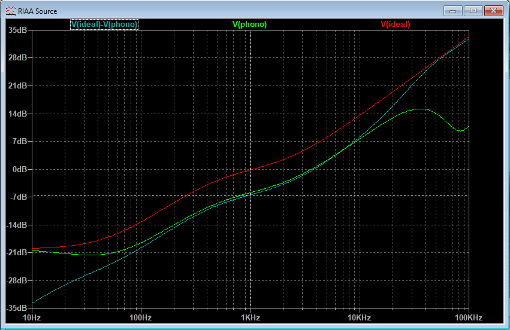Maximize the RIAA Source window
The image size is (510, 330).
point(473,11)
